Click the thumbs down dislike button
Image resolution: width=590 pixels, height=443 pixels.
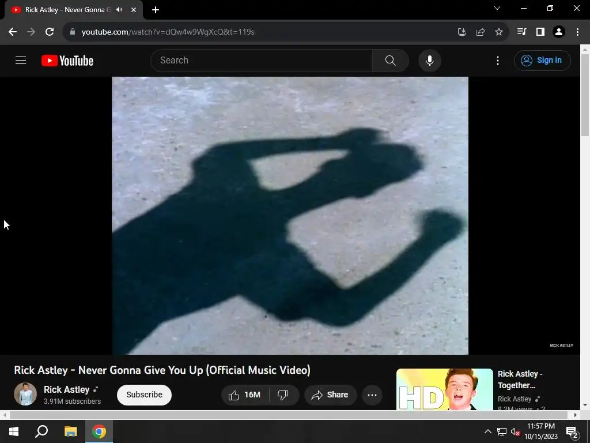(283, 395)
